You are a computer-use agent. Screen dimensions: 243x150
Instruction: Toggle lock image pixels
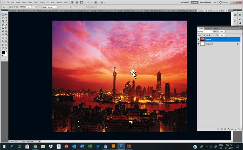(205, 35)
